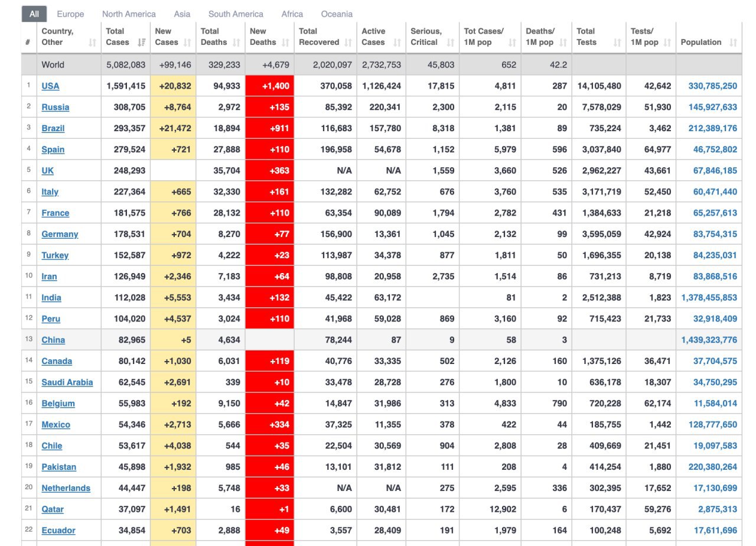Follow the Brazil link

(53, 128)
